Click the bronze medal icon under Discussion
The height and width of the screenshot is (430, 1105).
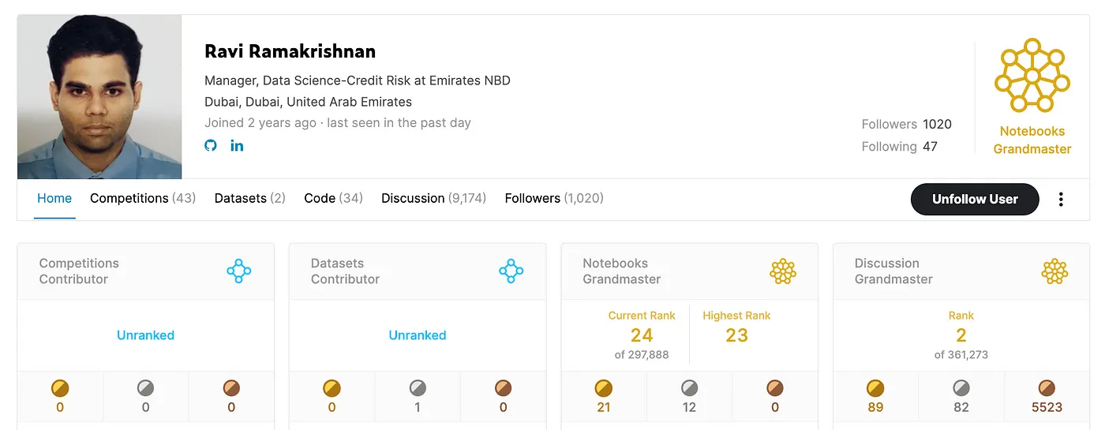(x=1047, y=388)
